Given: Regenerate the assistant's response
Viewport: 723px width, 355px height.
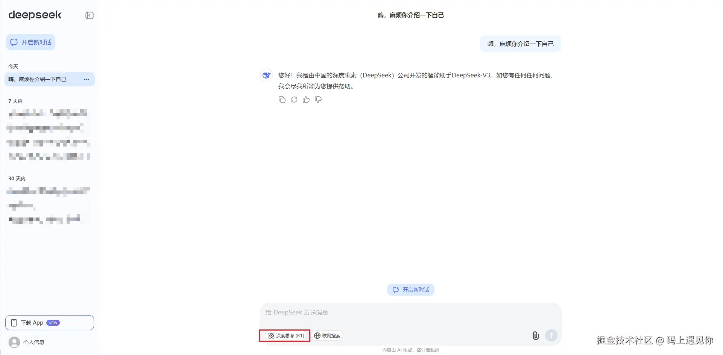Looking at the screenshot, I should (294, 100).
